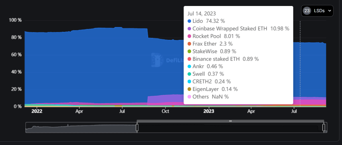Click the 'Rocket Pool 8.01 %' row
This screenshot has height=145, width=342.
click(x=213, y=36)
